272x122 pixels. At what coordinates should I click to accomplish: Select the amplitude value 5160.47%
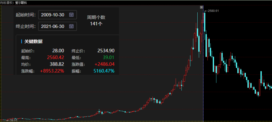coord(104,71)
